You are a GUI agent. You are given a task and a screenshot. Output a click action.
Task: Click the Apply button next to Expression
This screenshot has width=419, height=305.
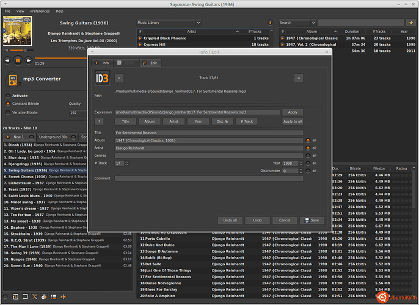(293, 112)
